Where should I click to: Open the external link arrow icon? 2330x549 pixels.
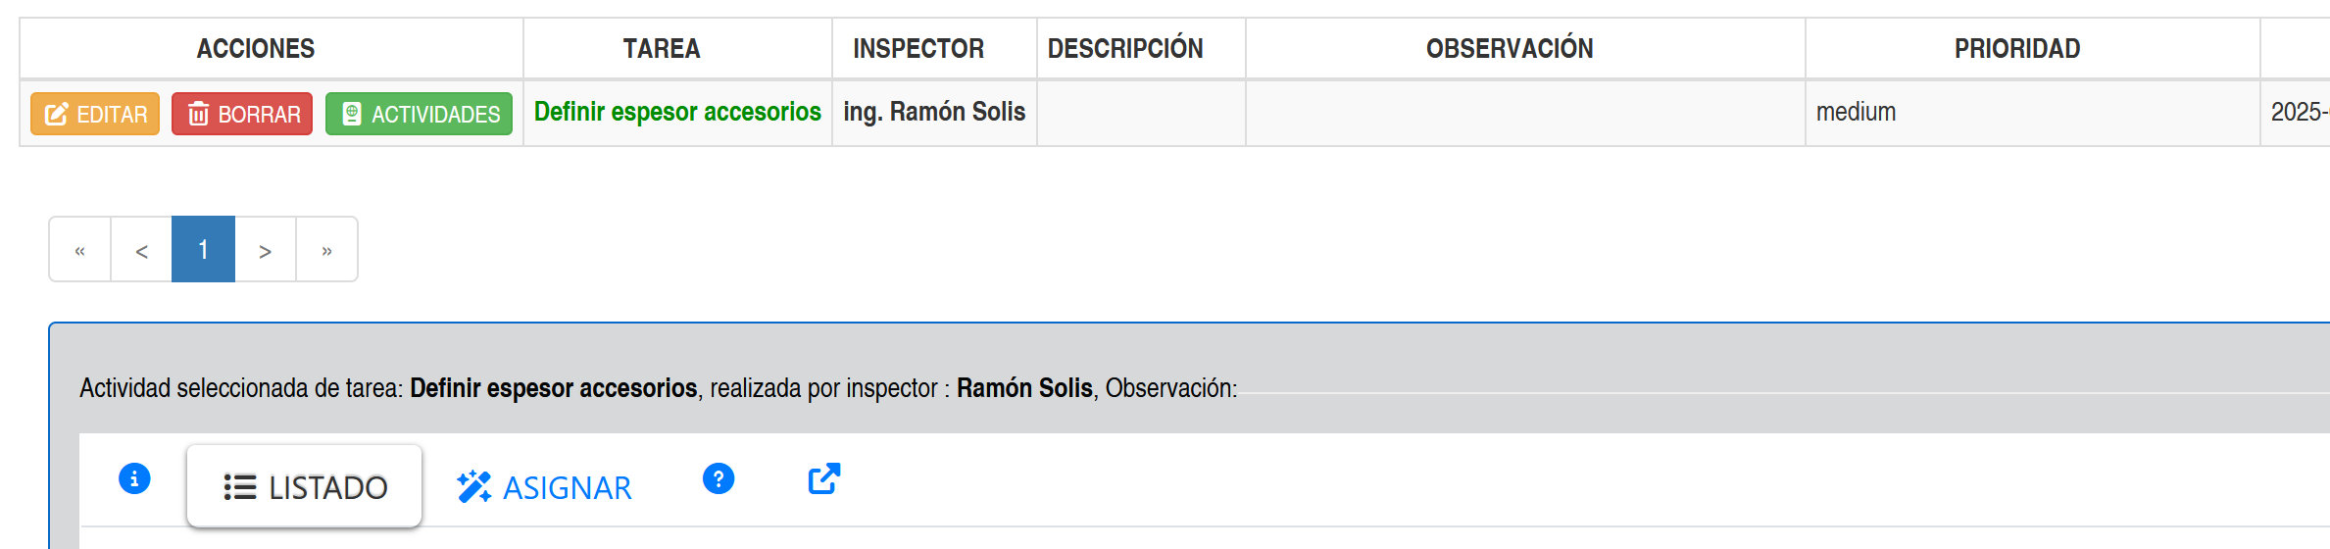823,478
